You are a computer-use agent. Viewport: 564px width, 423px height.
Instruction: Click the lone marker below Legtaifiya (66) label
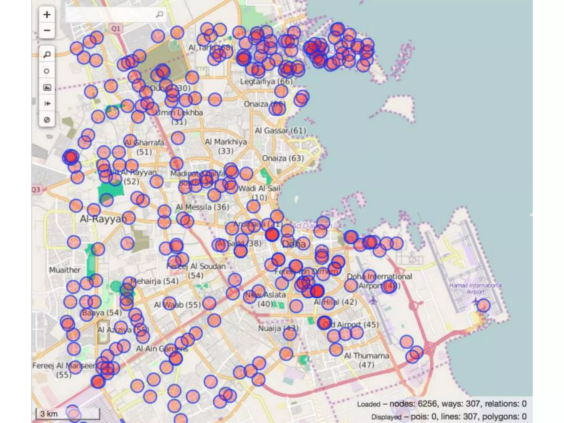tap(281, 91)
